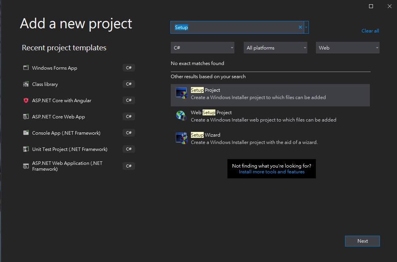The height and width of the screenshot is (262, 397).
Task: Select the Setup Project template
Action: point(270,95)
